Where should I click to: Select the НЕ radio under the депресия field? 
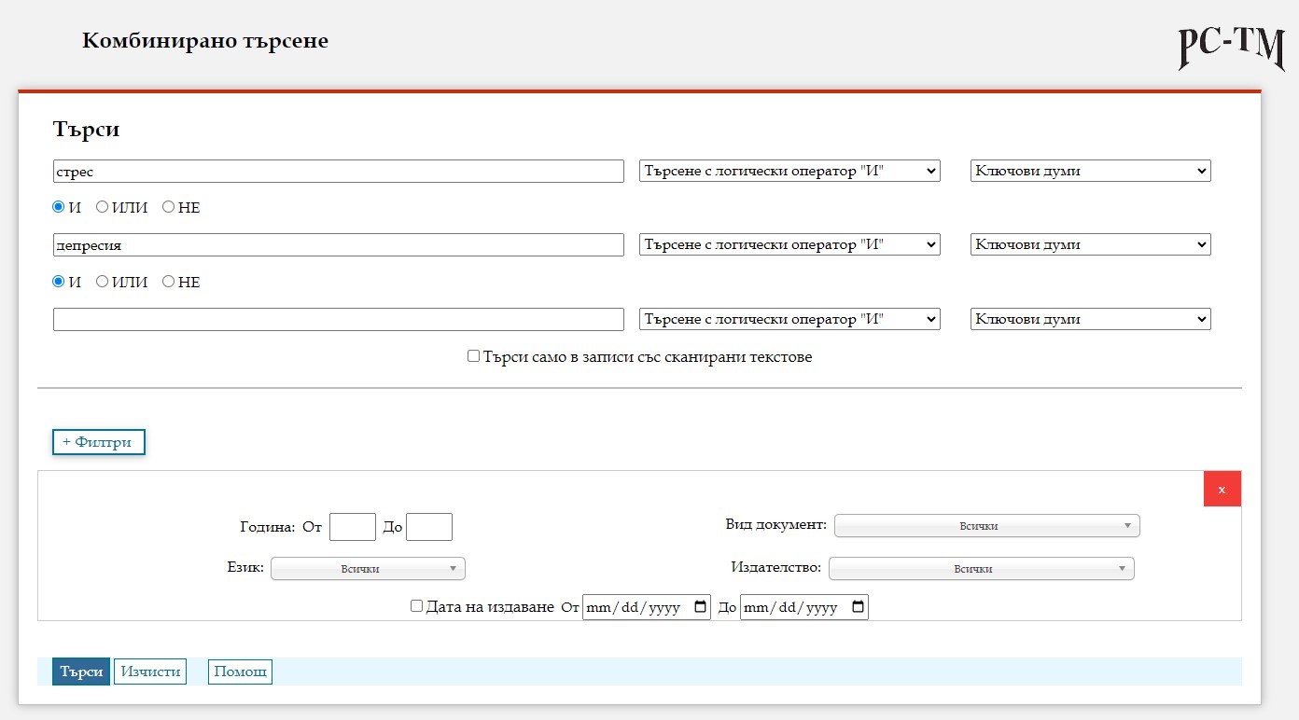click(x=168, y=281)
